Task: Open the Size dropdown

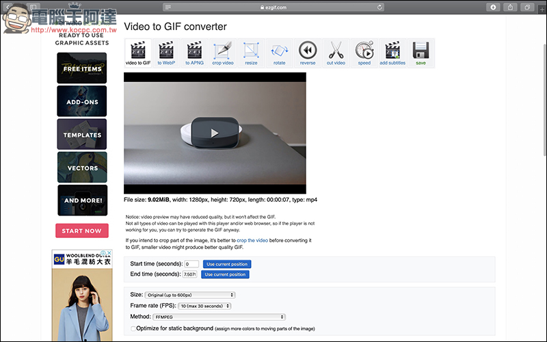Action: tap(190, 295)
